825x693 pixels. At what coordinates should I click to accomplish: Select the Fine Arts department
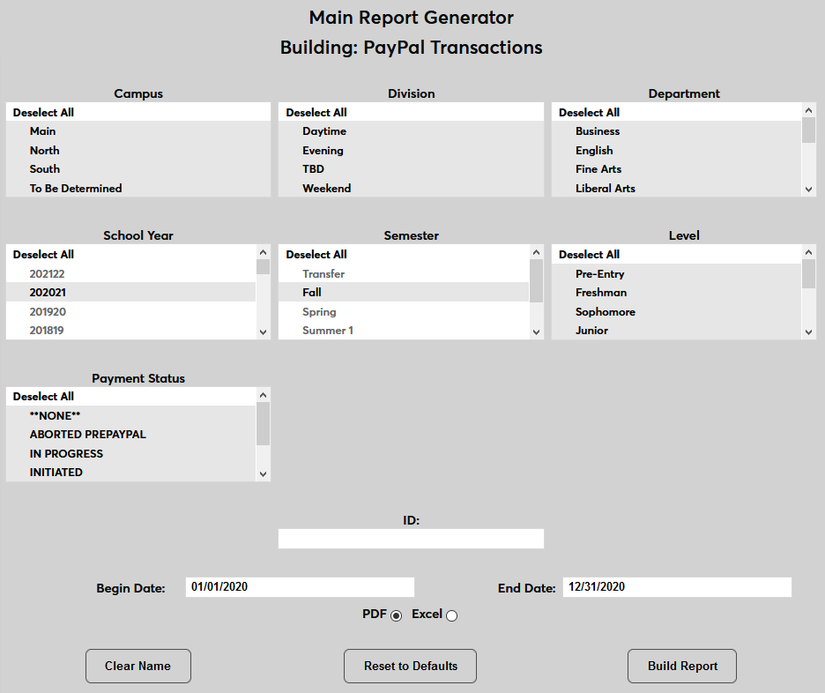677,169
